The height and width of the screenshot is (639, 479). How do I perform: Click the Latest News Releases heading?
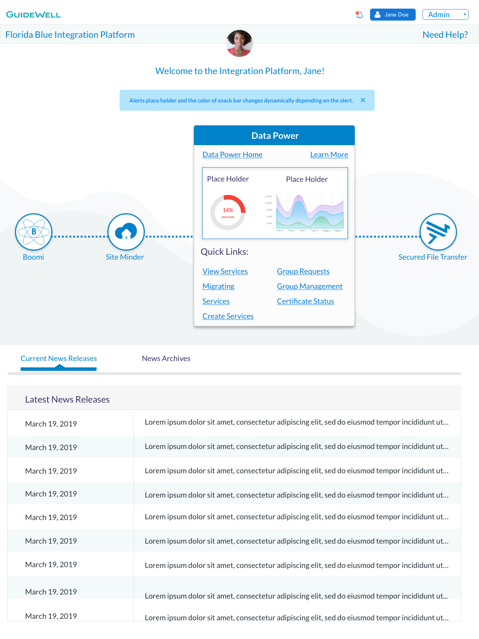[x=67, y=400]
